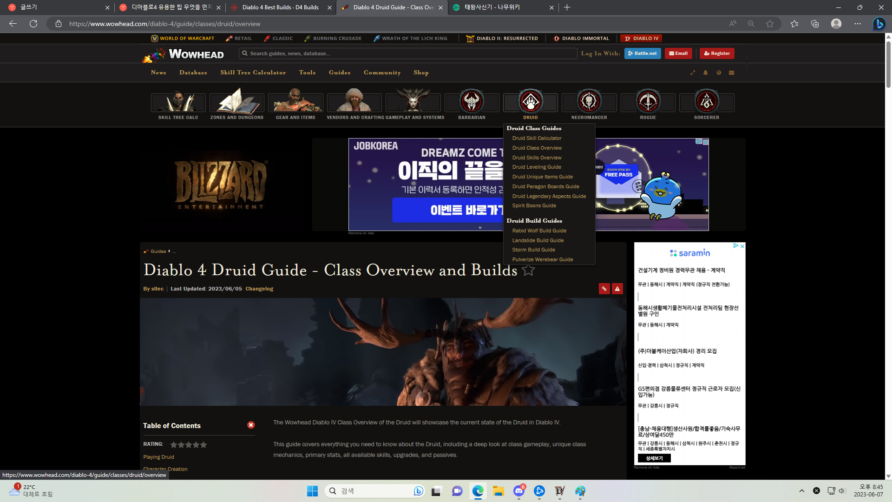Expand the Database navigation menu
The height and width of the screenshot is (502, 892).
(x=193, y=73)
